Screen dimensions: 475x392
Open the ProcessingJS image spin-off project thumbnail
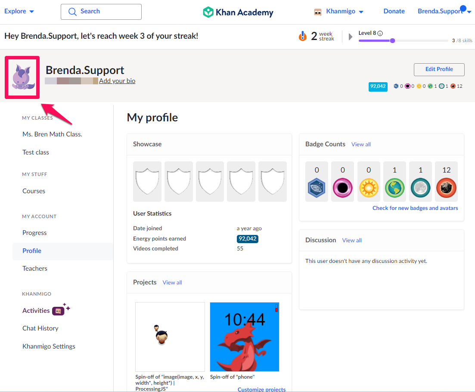coord(170,337)
